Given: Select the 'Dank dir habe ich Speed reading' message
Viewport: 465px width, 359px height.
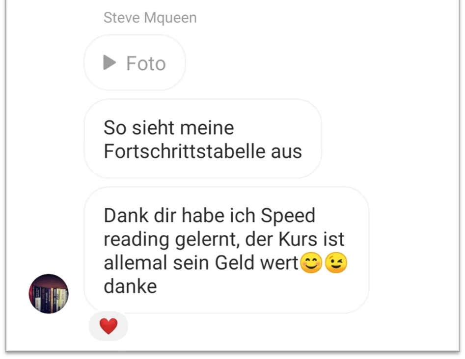Looking at the screenshot, I should click(x=226, y=250).
